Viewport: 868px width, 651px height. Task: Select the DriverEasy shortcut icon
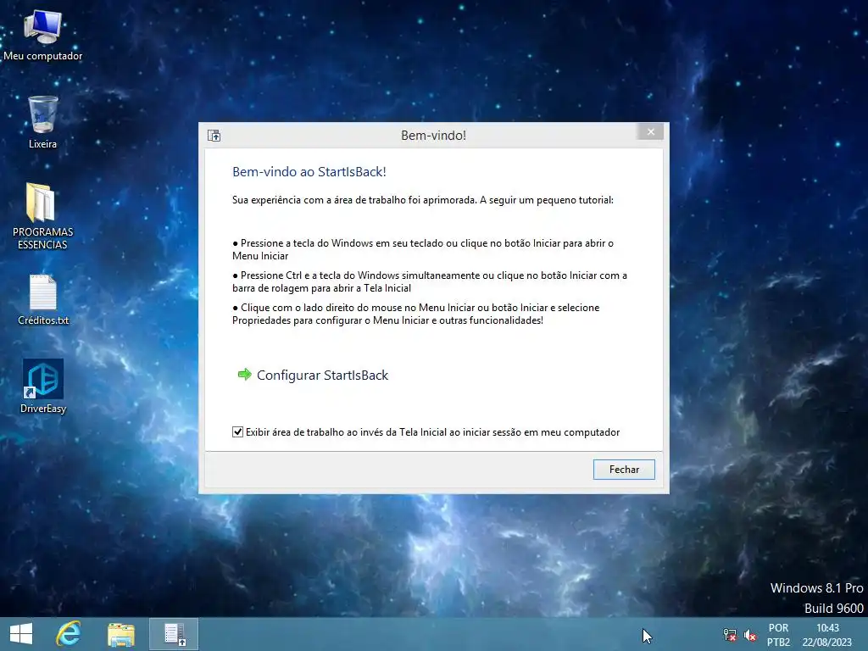tap(42, 386)
